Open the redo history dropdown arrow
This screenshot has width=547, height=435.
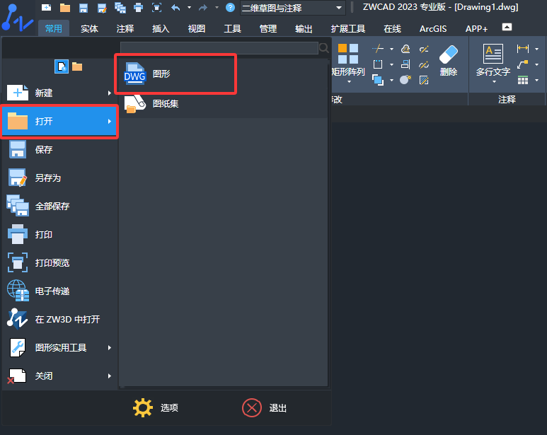pyautogui.click(x=217, y=7)
